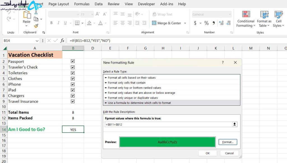Click Decrease Font Size icon
The image size is (287, 163).
105,14
